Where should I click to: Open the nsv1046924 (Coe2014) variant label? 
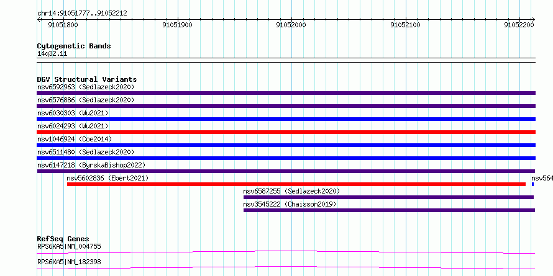click(x=75, y=139)
